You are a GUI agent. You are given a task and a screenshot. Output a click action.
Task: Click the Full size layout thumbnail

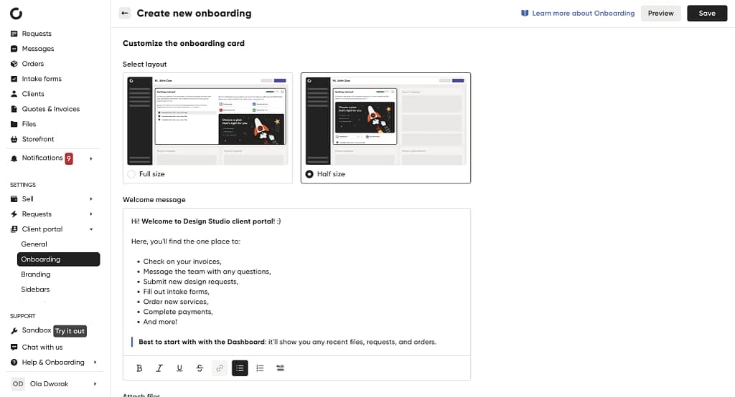pos(207,121)
